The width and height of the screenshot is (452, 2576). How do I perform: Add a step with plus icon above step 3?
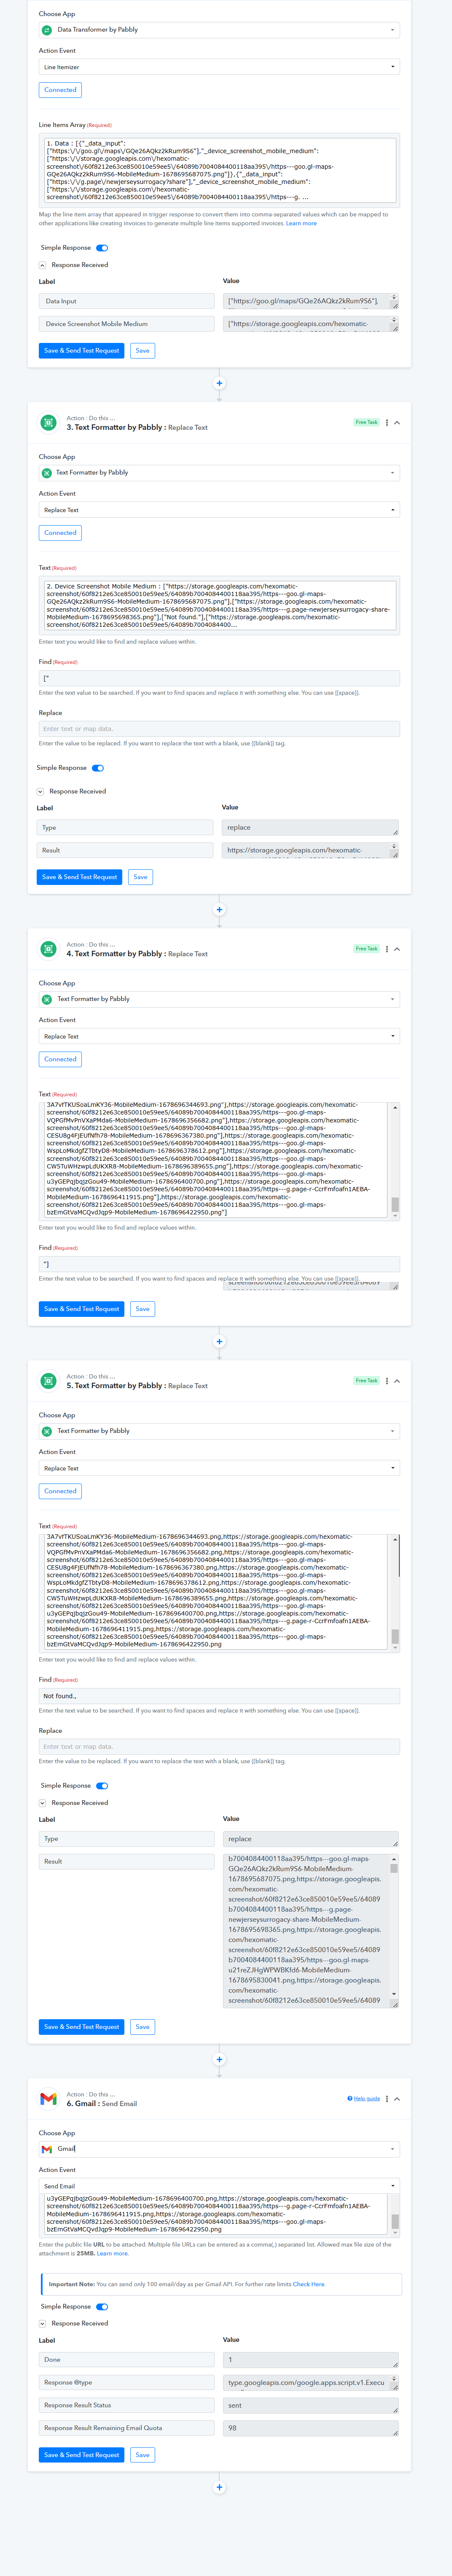tap(219, 383)
